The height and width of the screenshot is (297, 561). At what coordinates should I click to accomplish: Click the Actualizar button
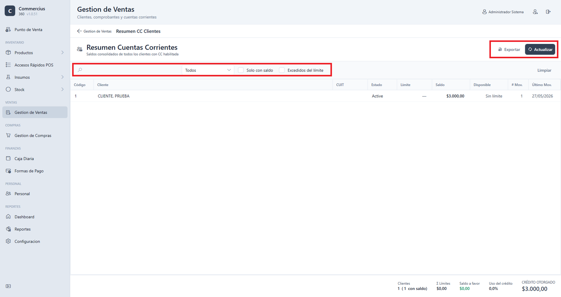pyautogui.click(x=540, y=49)
